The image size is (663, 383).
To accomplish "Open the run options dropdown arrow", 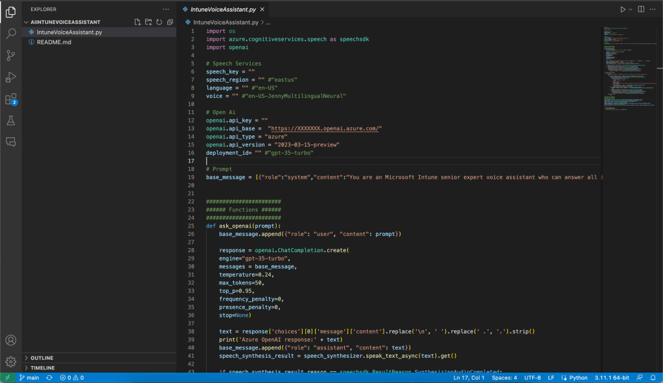I will pyautogui.click(x=631, y=10).
